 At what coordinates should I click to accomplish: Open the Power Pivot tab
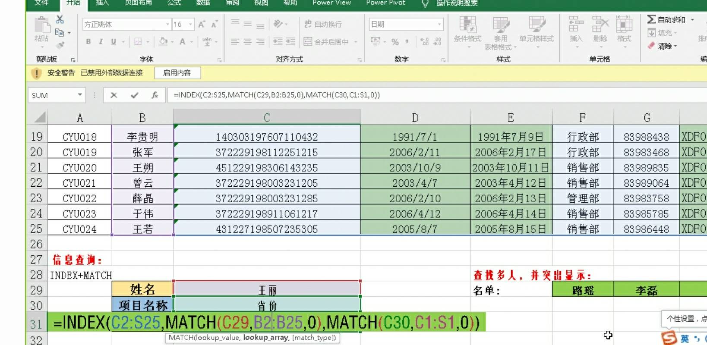tap(386, 3)
